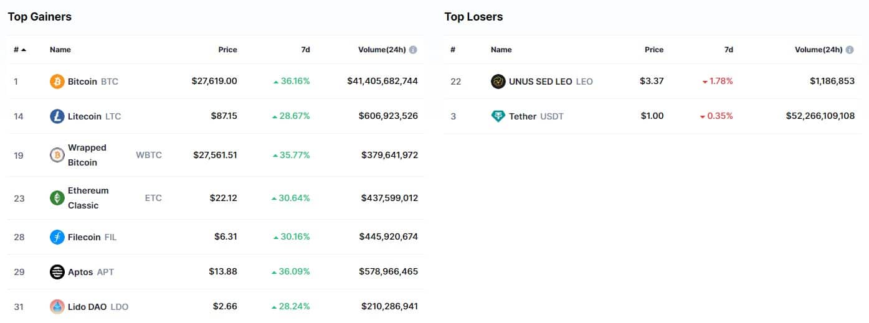The image size is (869, 323).
Task: Sort Top Gainers by Price column
Action: point(227,50)
